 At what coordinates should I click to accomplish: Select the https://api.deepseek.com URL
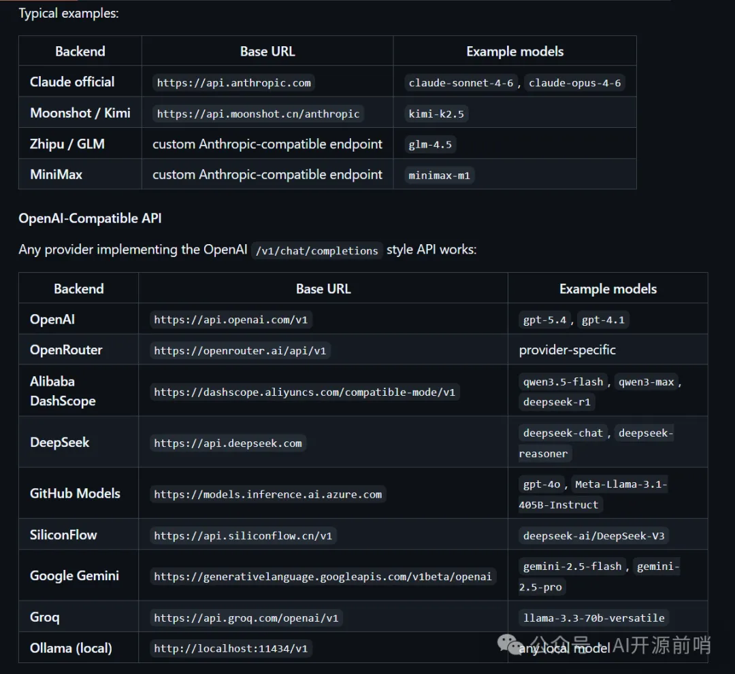228,443
